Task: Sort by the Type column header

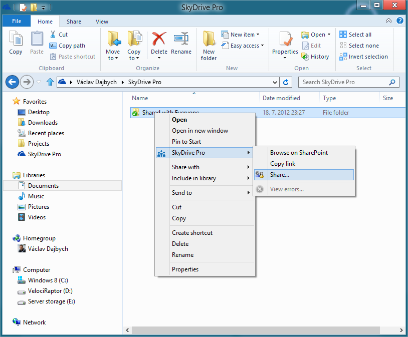Action: point(329,98)
